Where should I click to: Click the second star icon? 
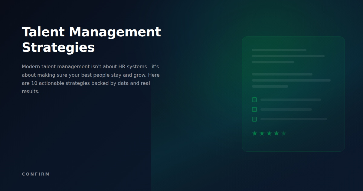262,133
